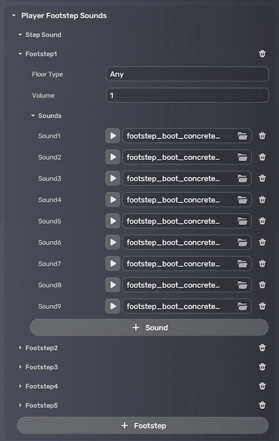Delete Sound8 with its trash icon
Viewport: 279px width, 441px height.
coord(262,285)
